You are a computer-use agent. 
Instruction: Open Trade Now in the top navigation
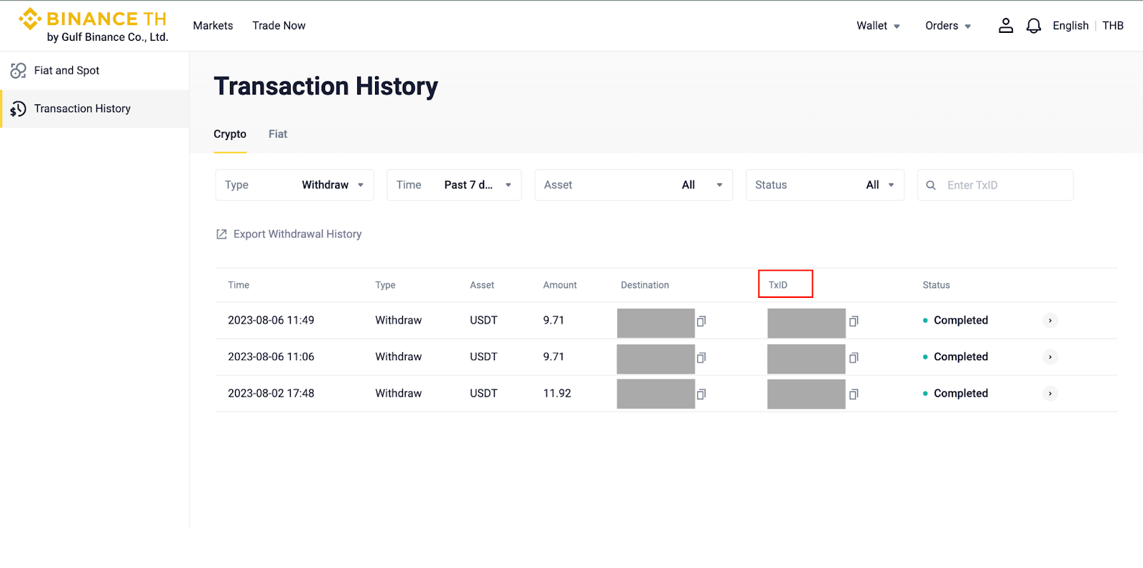point(279,26)
